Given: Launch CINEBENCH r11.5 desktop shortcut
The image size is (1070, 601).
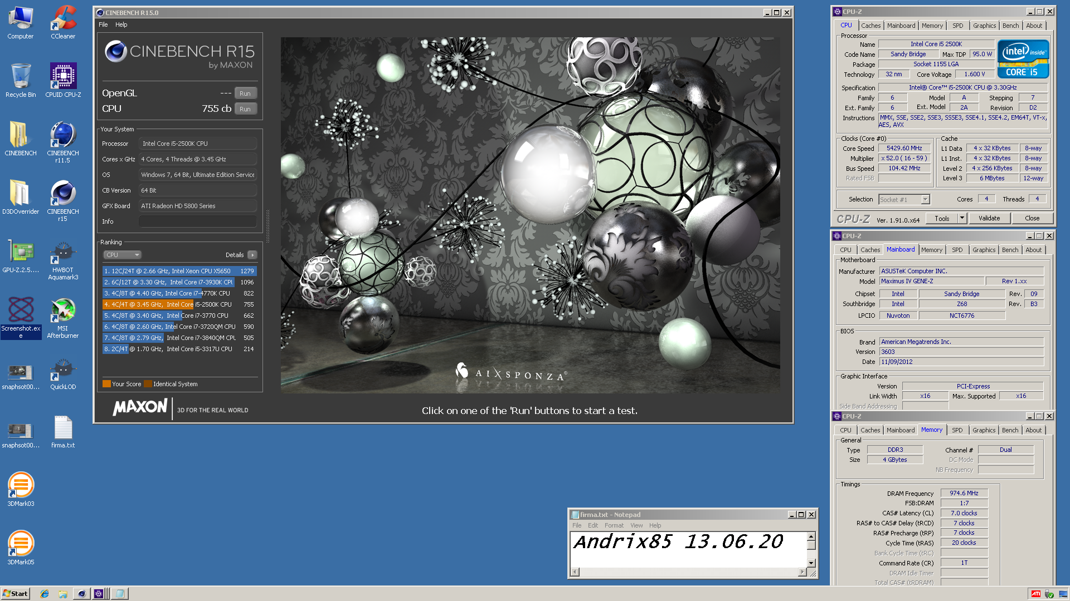Looking at the screenshot, I should [63, 142].
